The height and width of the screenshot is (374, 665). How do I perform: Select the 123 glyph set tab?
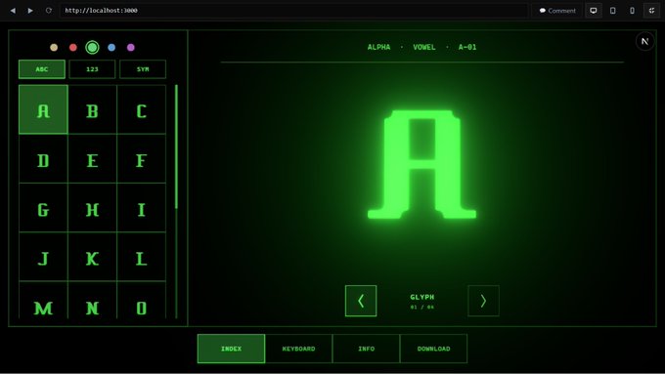(x=92, y=69)
